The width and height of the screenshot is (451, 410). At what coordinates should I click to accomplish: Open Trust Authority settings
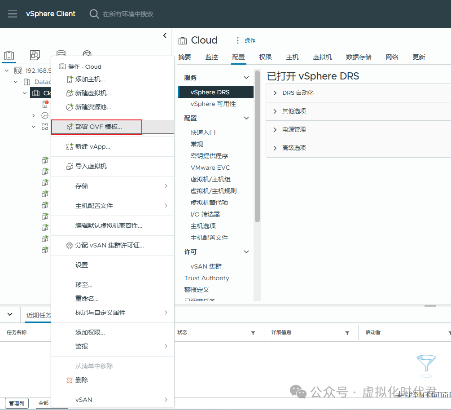pos(207,278)
